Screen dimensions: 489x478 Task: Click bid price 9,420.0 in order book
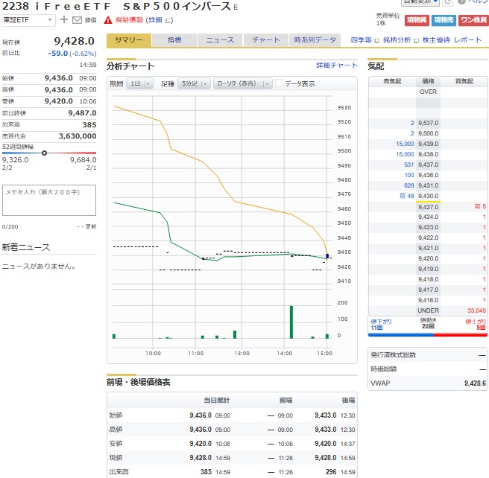(x=428, y=258)
